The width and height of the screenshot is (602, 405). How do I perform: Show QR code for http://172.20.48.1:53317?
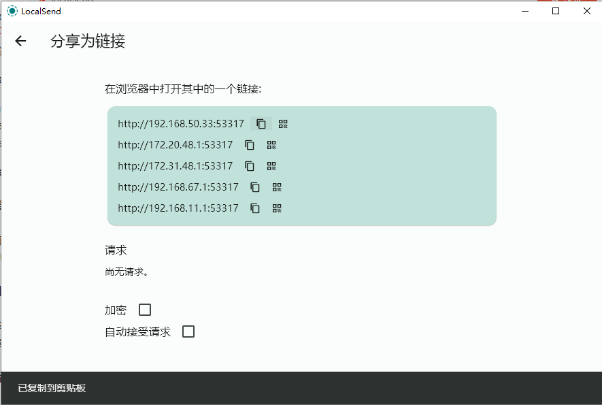tap(271, 144)
